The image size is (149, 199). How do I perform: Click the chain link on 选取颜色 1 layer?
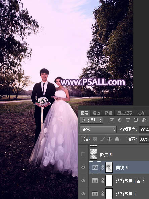pos(103,194)
